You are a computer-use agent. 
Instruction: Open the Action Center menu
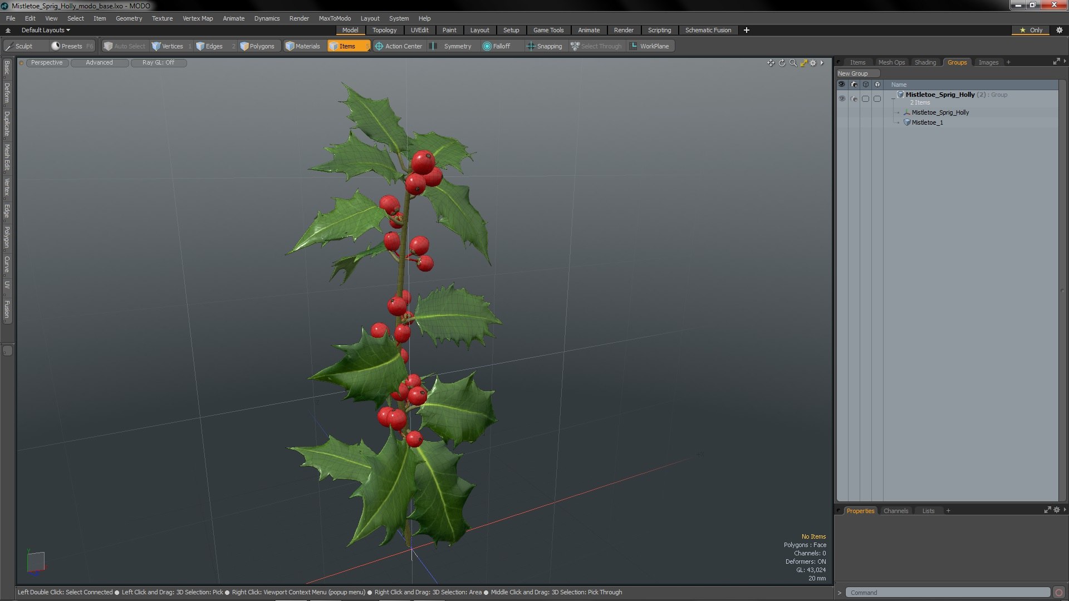pos(399,46)
